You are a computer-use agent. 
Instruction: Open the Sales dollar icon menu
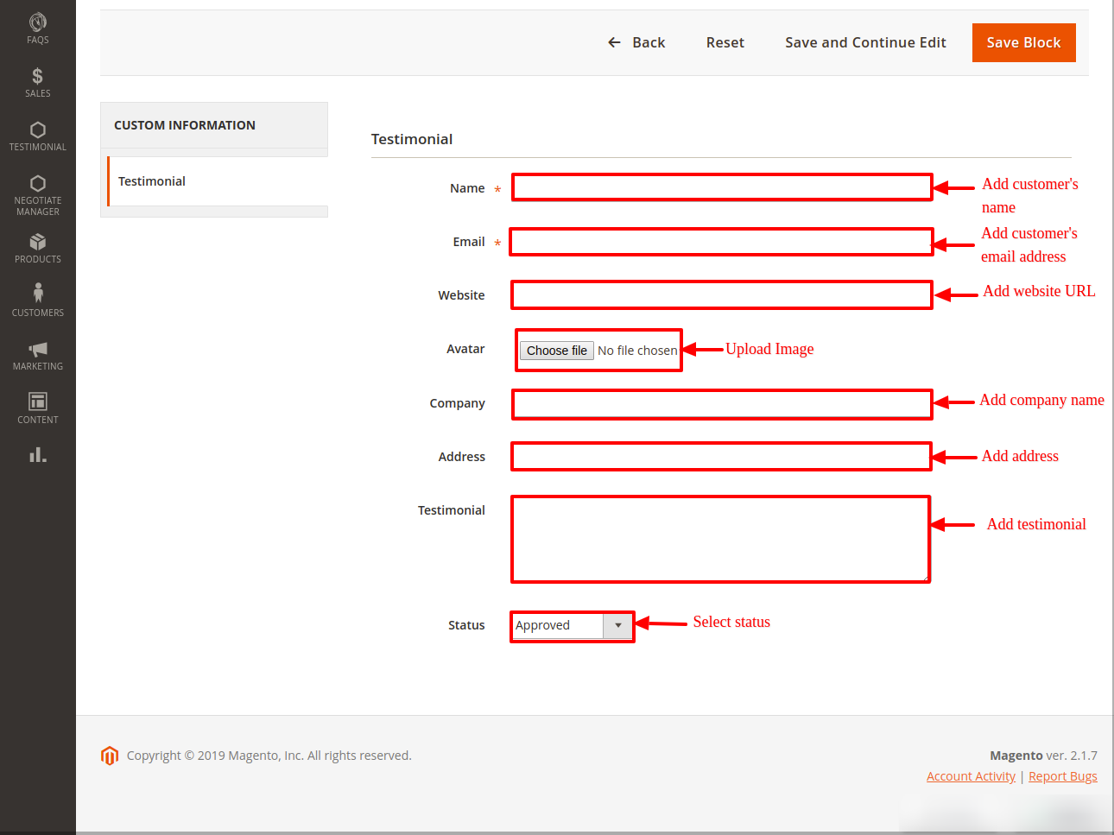37,82
